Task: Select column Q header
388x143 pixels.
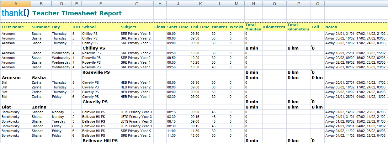Action: pyautogui.click(x=317, y=4)
